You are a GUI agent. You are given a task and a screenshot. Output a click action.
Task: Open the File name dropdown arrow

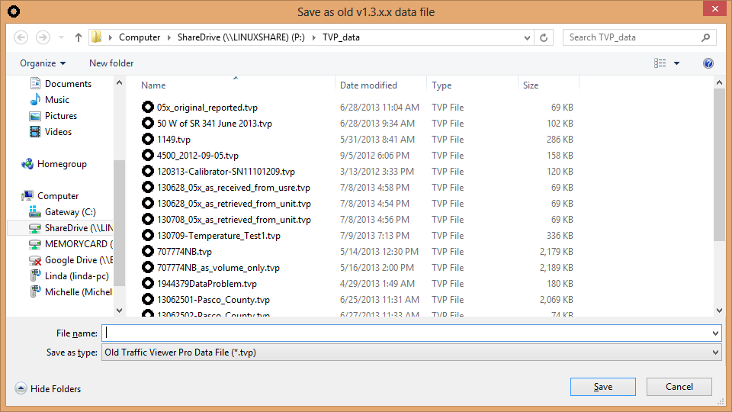pyautogui.click(x=714, y=333)
